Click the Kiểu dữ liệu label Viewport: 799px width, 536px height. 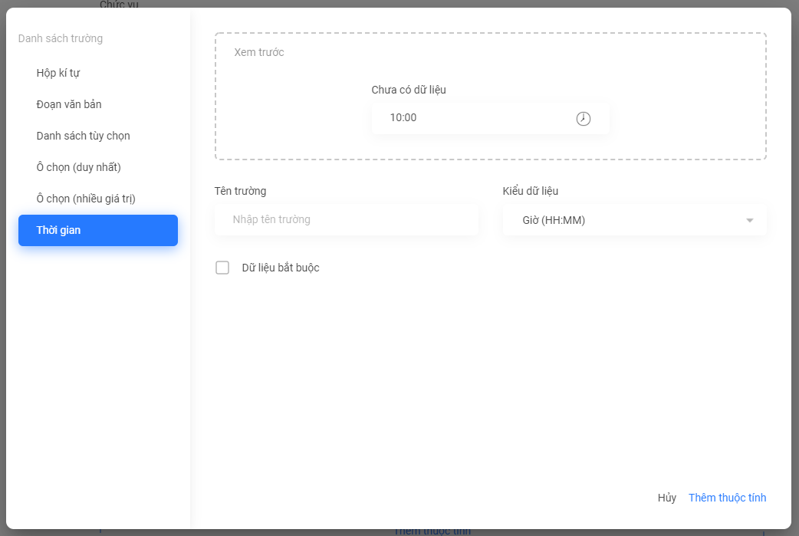[530, 191]
